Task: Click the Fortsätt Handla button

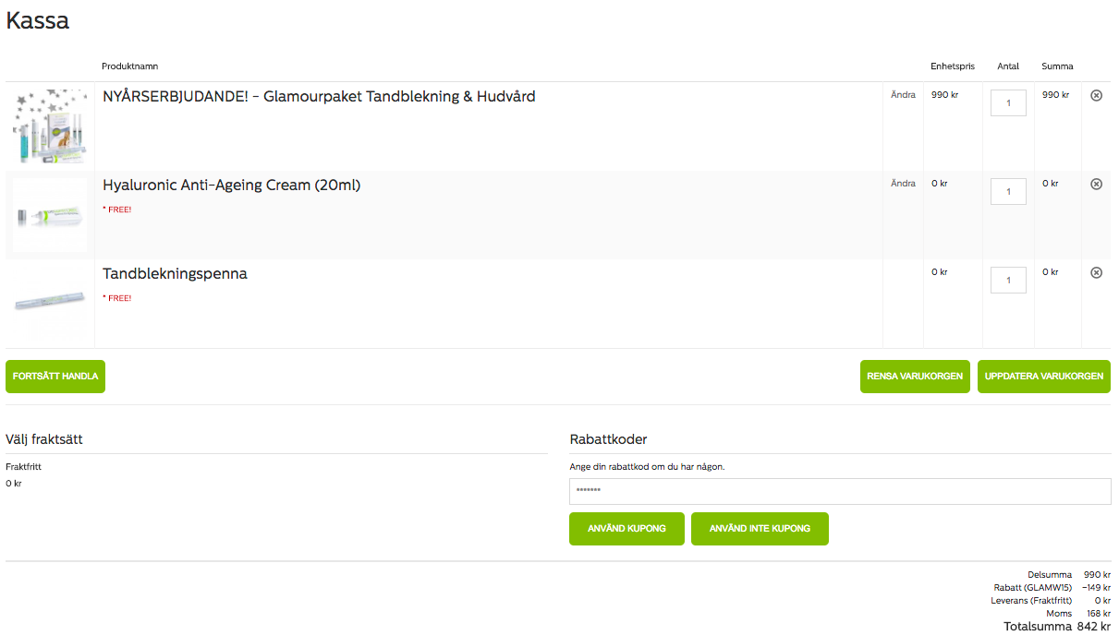Action: pyautogui.click(x=55, y=377)
